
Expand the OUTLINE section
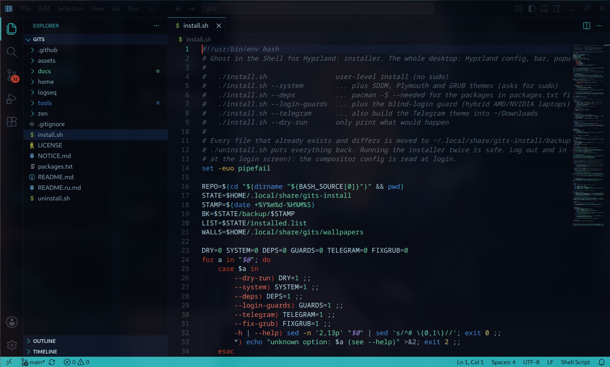96,341
